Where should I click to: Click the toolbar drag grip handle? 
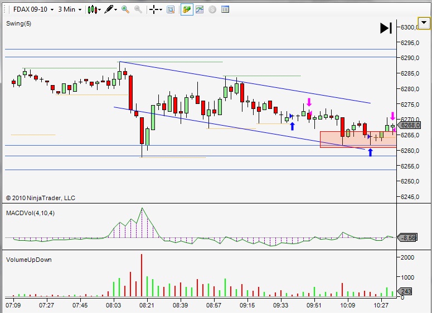coord(4,9)
